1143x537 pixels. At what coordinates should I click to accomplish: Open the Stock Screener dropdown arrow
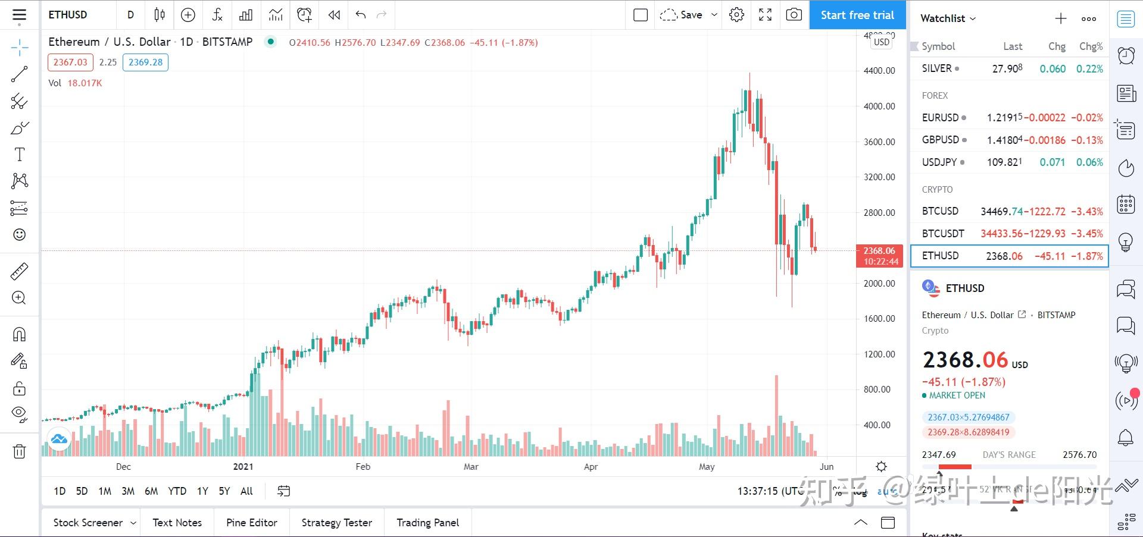tap(133, 523)
